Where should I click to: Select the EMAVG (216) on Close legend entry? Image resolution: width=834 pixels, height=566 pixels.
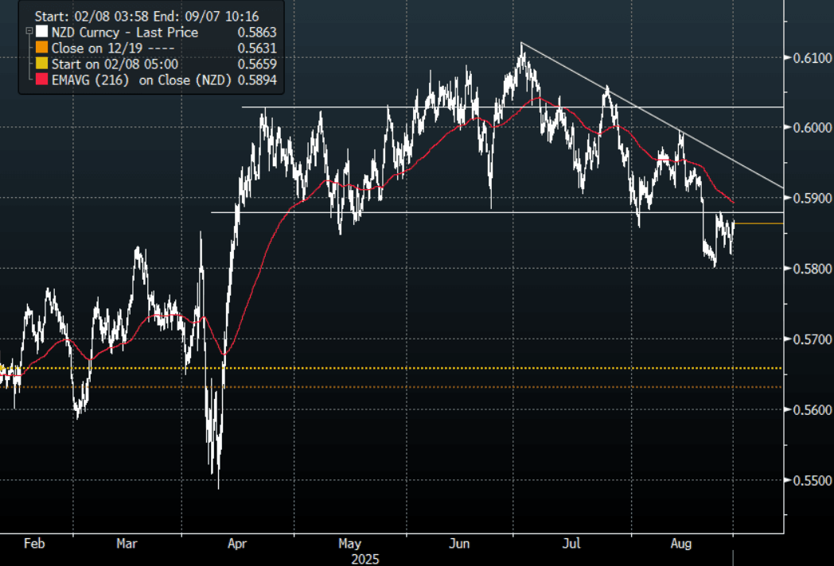pyautogui.click(x=142, y=80)
